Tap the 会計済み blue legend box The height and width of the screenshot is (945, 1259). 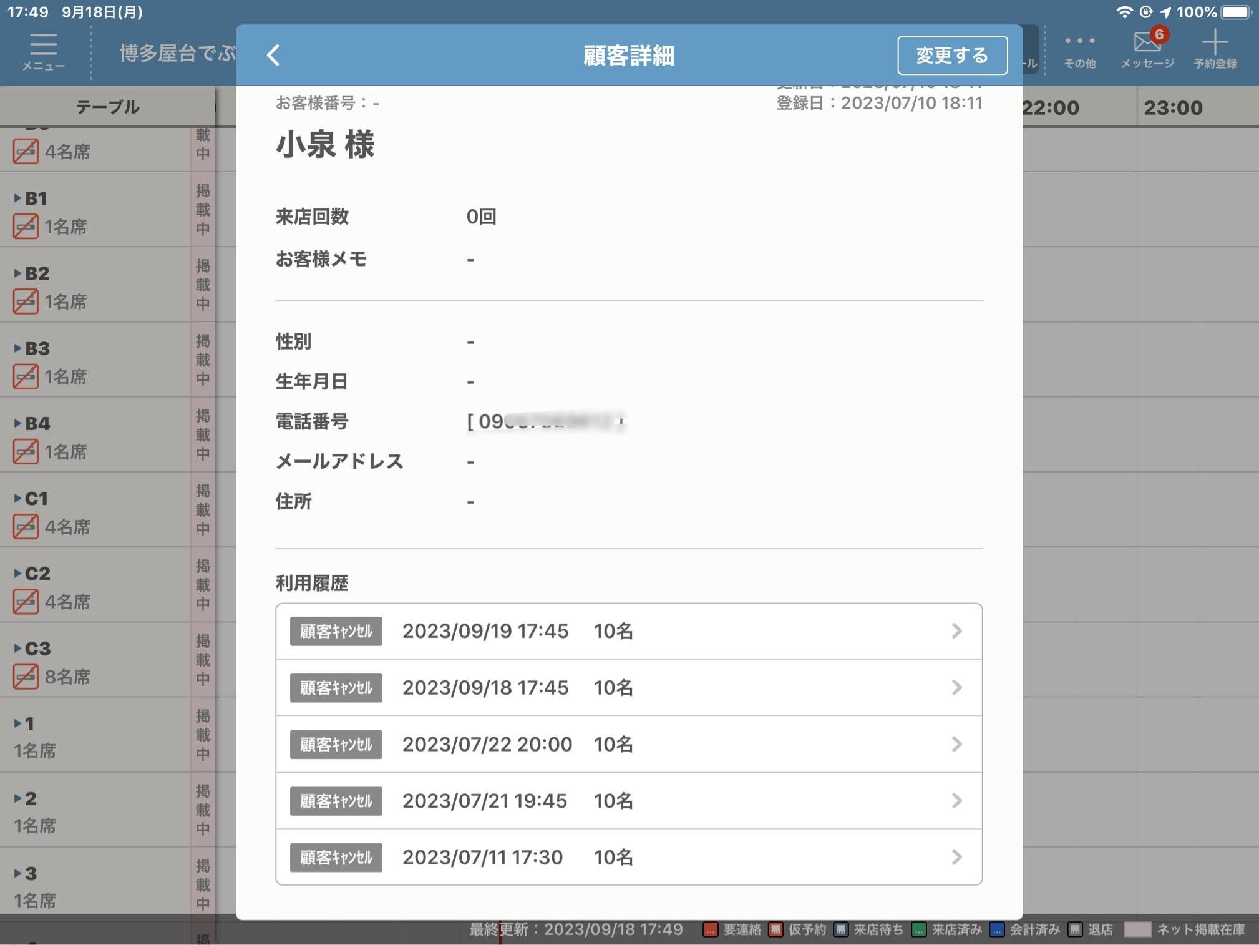(997, 929)
